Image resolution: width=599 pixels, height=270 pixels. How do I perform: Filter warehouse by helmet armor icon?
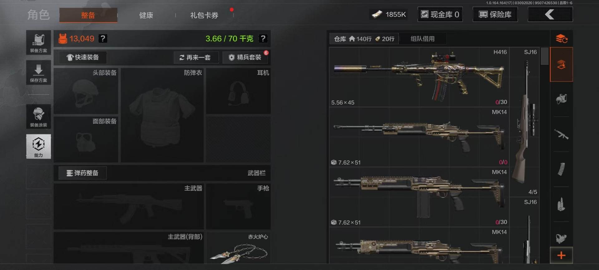click(561, 99)
